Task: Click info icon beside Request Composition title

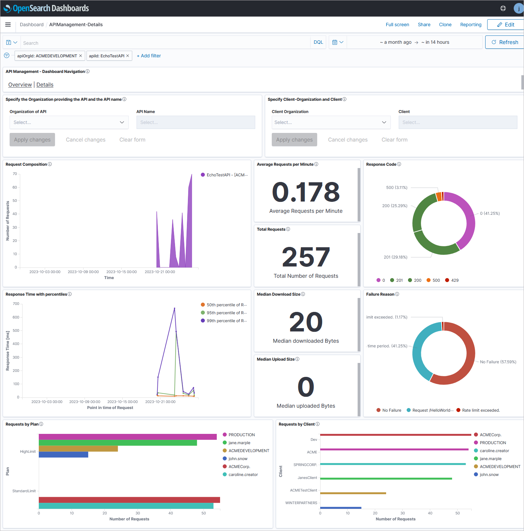Action: click(x=50, y=164)
